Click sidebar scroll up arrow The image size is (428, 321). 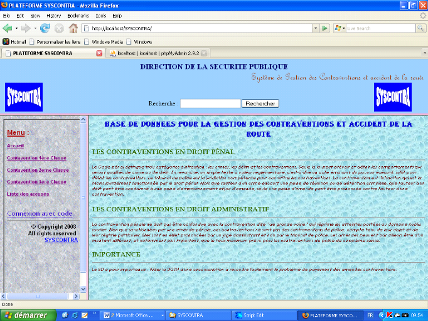coord(83,119)
